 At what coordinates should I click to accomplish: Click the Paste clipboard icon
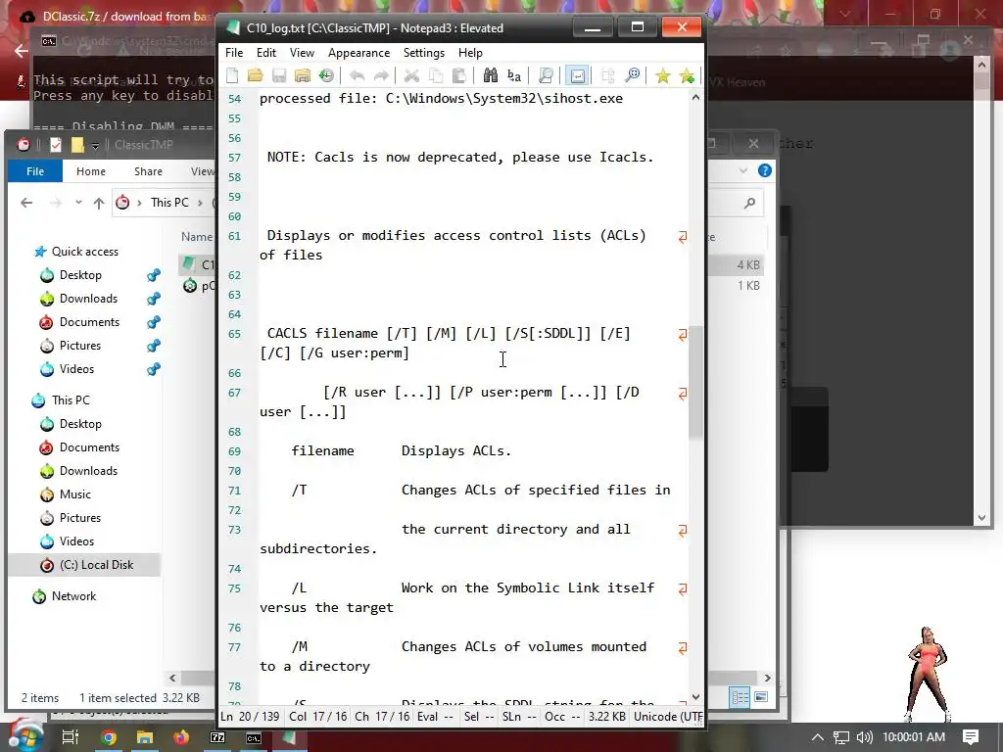pos(458,76)
